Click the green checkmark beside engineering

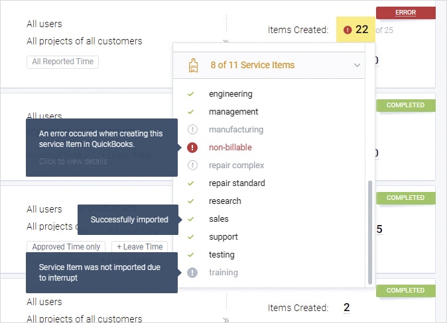tap(191, 94)
